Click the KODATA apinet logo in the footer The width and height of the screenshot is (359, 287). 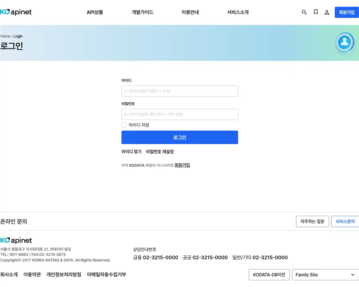[16, 240]
